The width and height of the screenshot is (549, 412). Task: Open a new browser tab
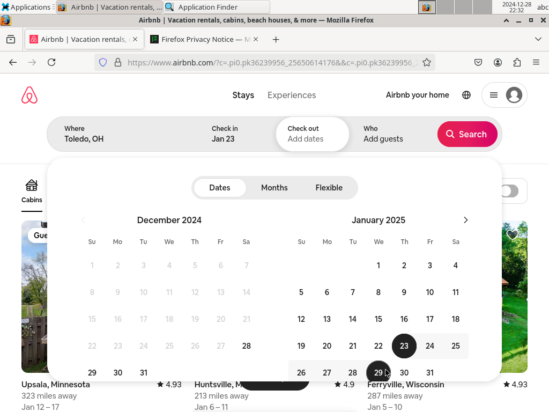[276, 40]
